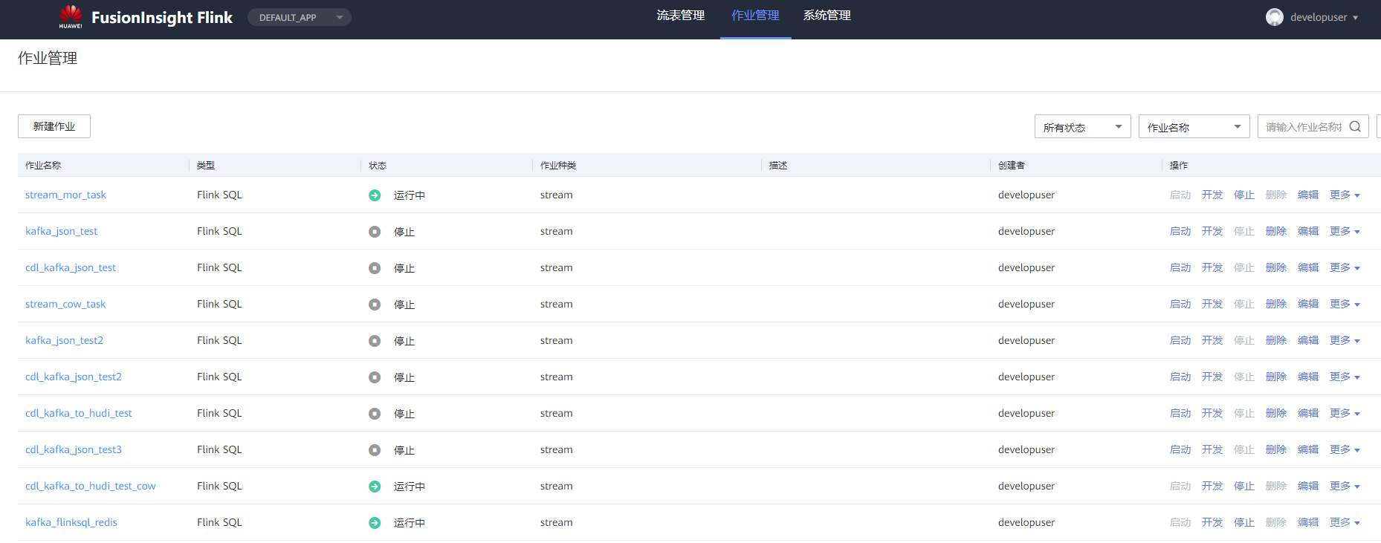Open the DEFAULT_APP application dropdown

(x=299, y=17)
